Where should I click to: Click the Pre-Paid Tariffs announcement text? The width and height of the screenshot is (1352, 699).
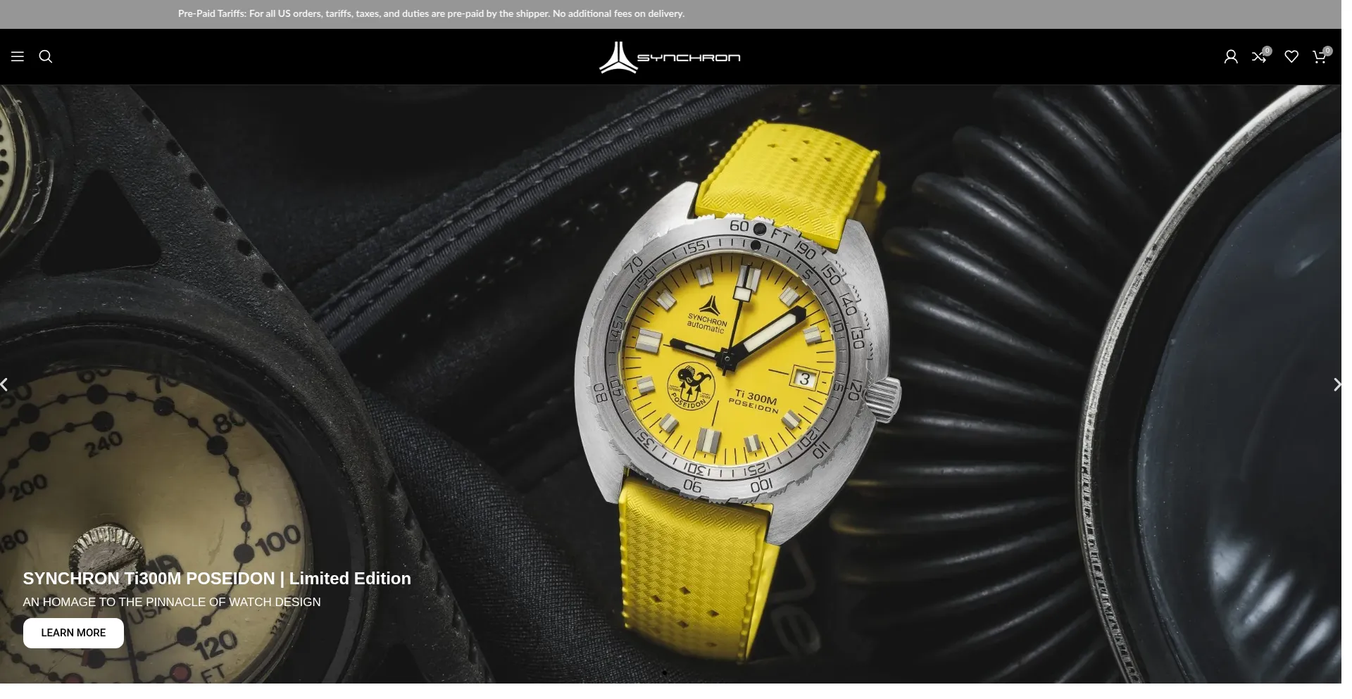[x=431, y=13]
